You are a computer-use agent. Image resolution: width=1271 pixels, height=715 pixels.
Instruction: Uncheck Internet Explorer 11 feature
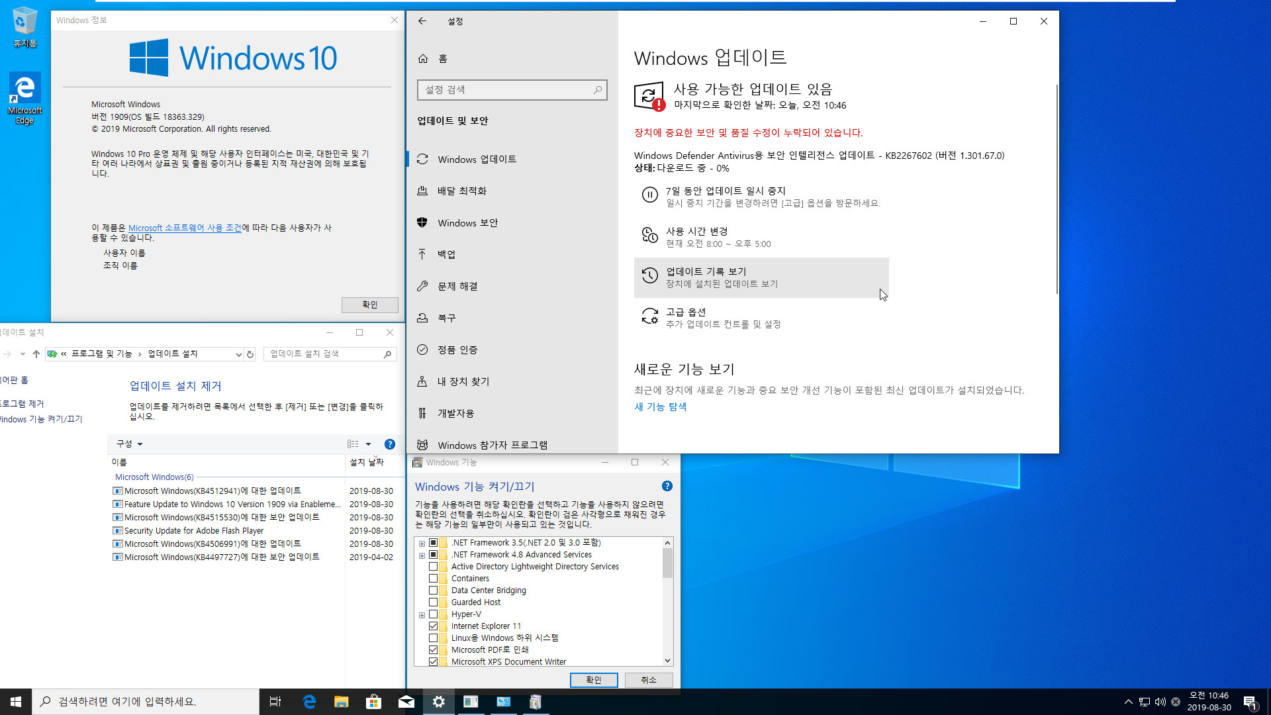(x=434, y=626)
